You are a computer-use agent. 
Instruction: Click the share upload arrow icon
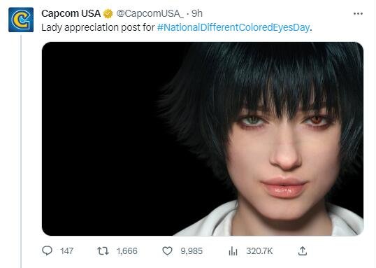click(x=303, y=251)
